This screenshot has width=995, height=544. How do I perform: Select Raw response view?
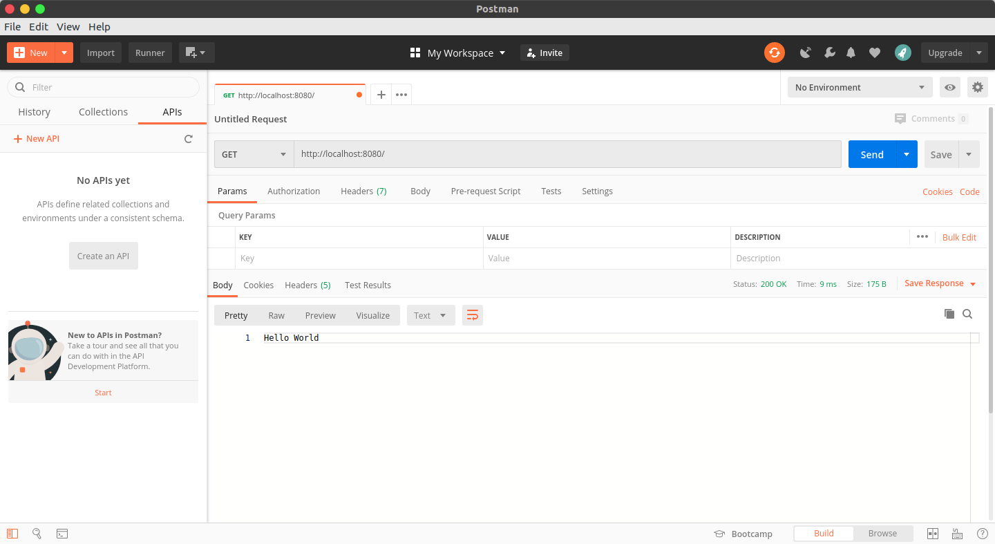coord(276,315)
